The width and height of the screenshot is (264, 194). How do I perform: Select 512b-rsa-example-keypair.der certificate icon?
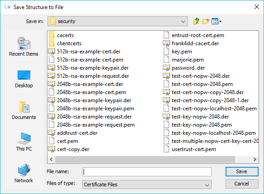coord(52,68)
